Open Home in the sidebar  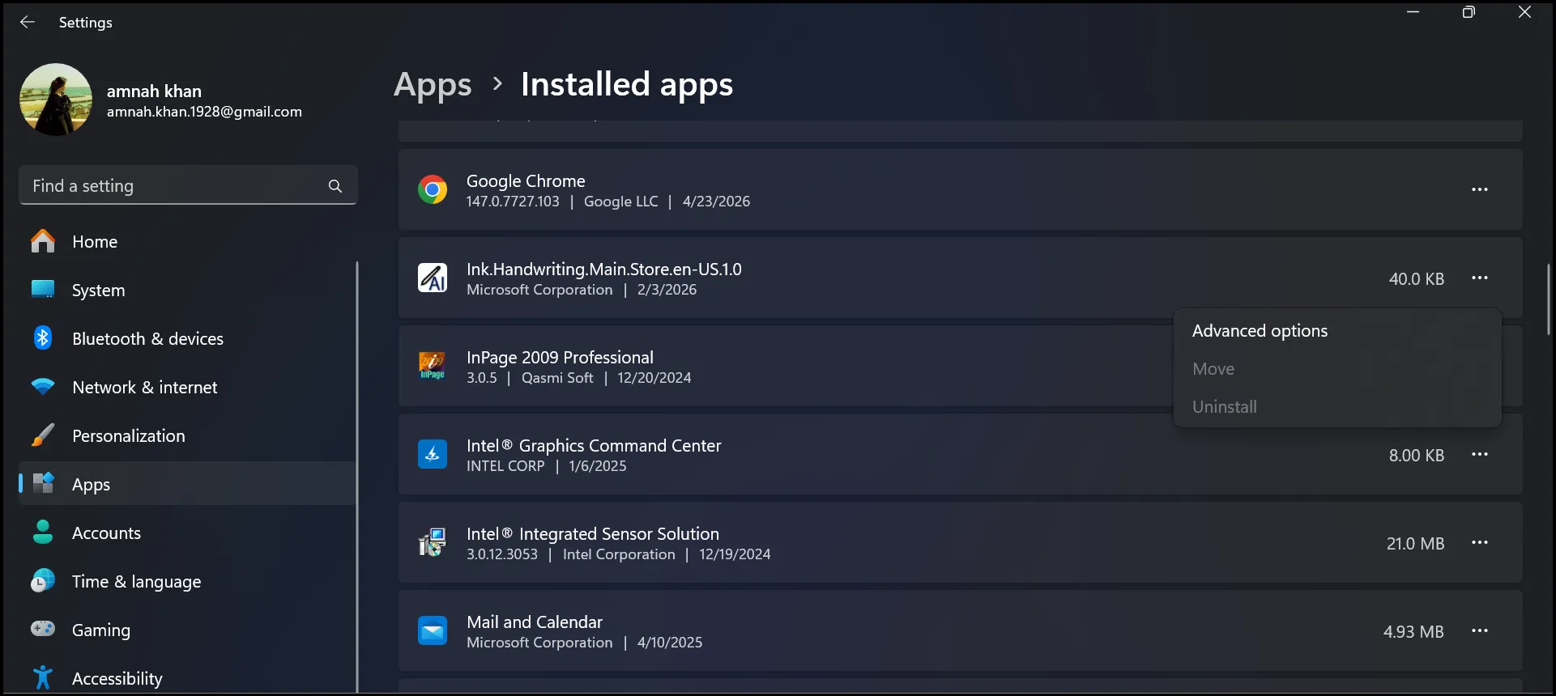(x=186, y=241)
